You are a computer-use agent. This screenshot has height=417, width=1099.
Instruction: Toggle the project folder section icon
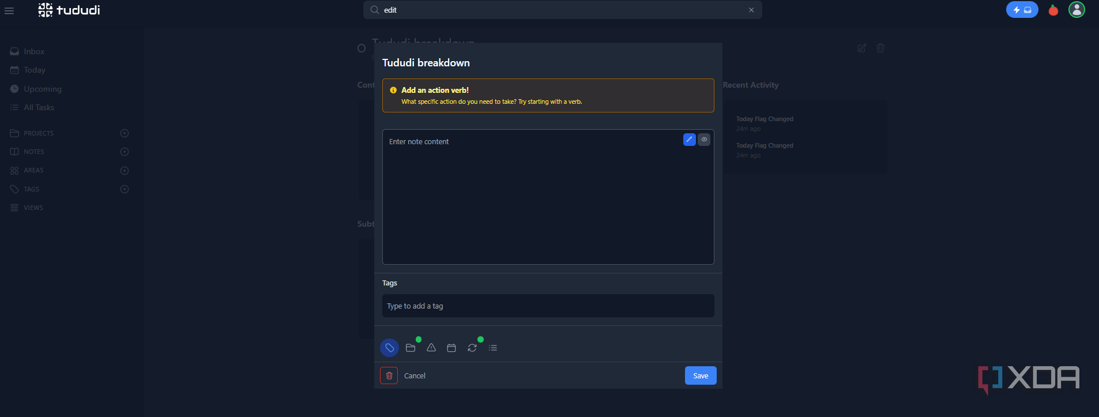411,348
